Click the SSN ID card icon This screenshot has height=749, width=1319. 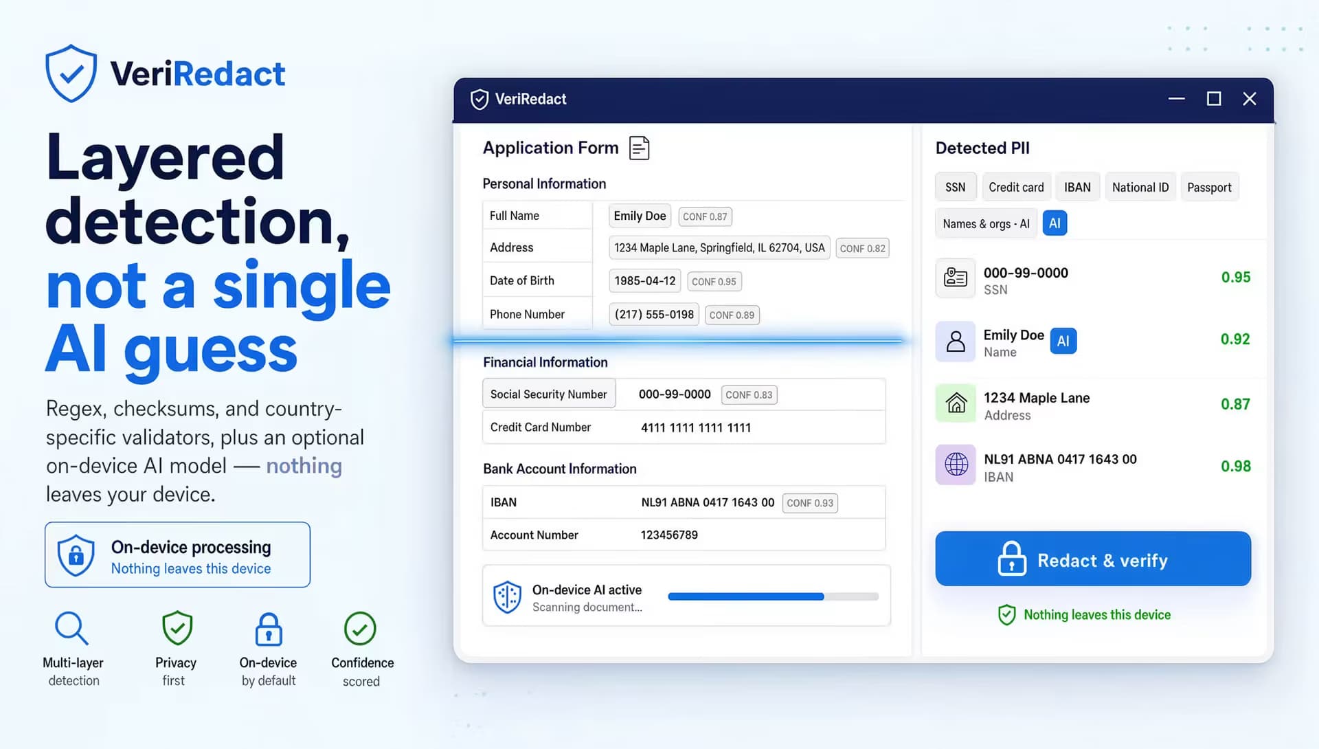pos(956,278)
